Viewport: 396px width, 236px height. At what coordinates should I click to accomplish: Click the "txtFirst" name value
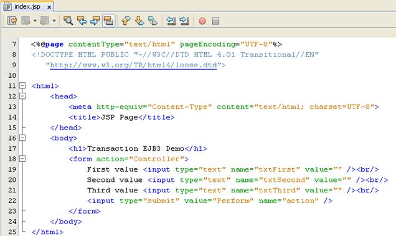[x=277, y=169]
